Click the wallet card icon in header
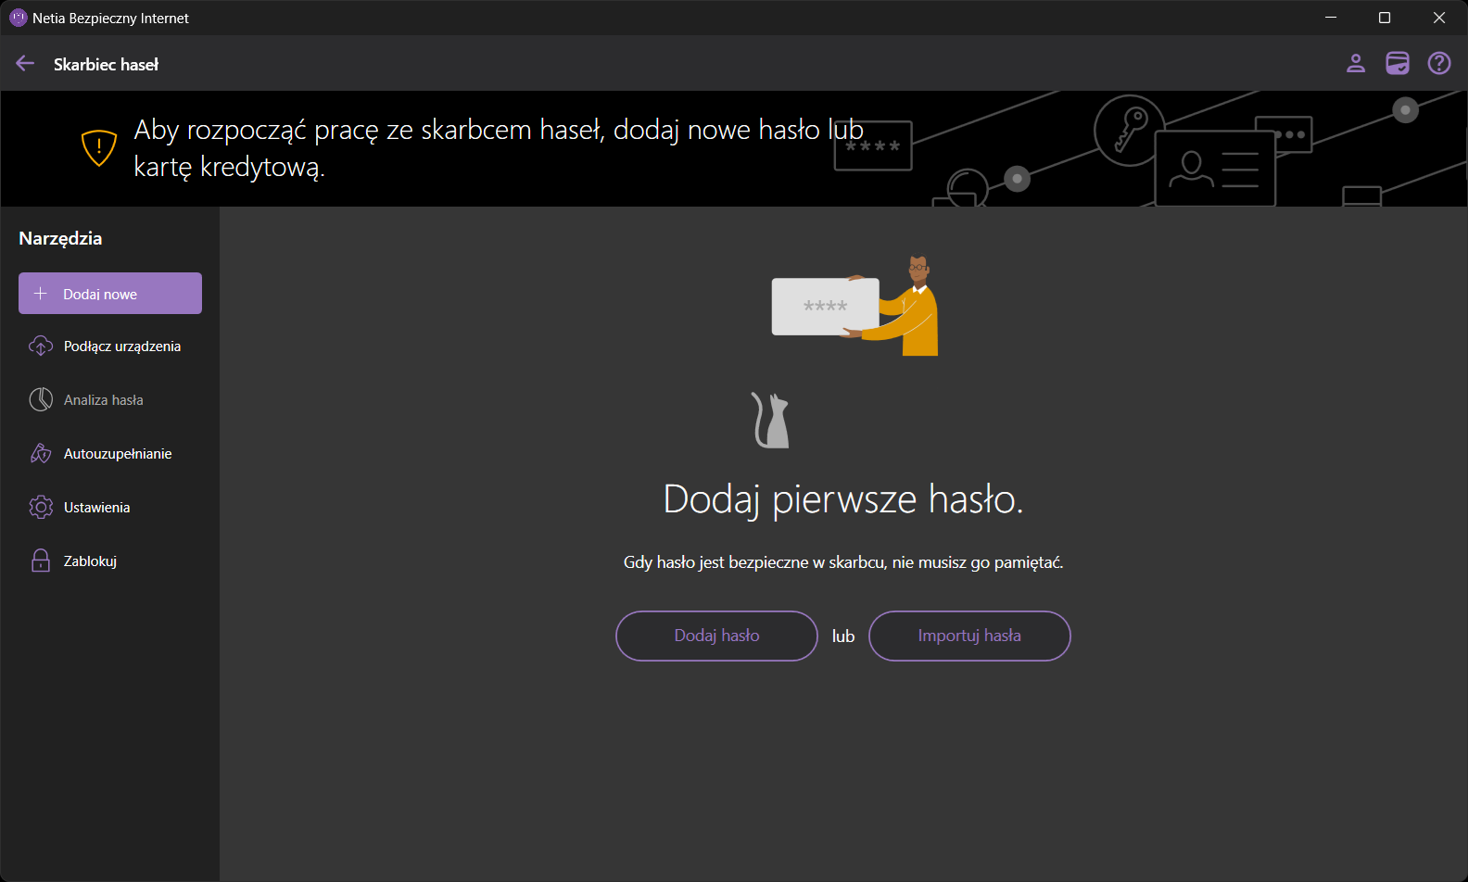This screenshot has height=882, width=1468. point(1397,63)
